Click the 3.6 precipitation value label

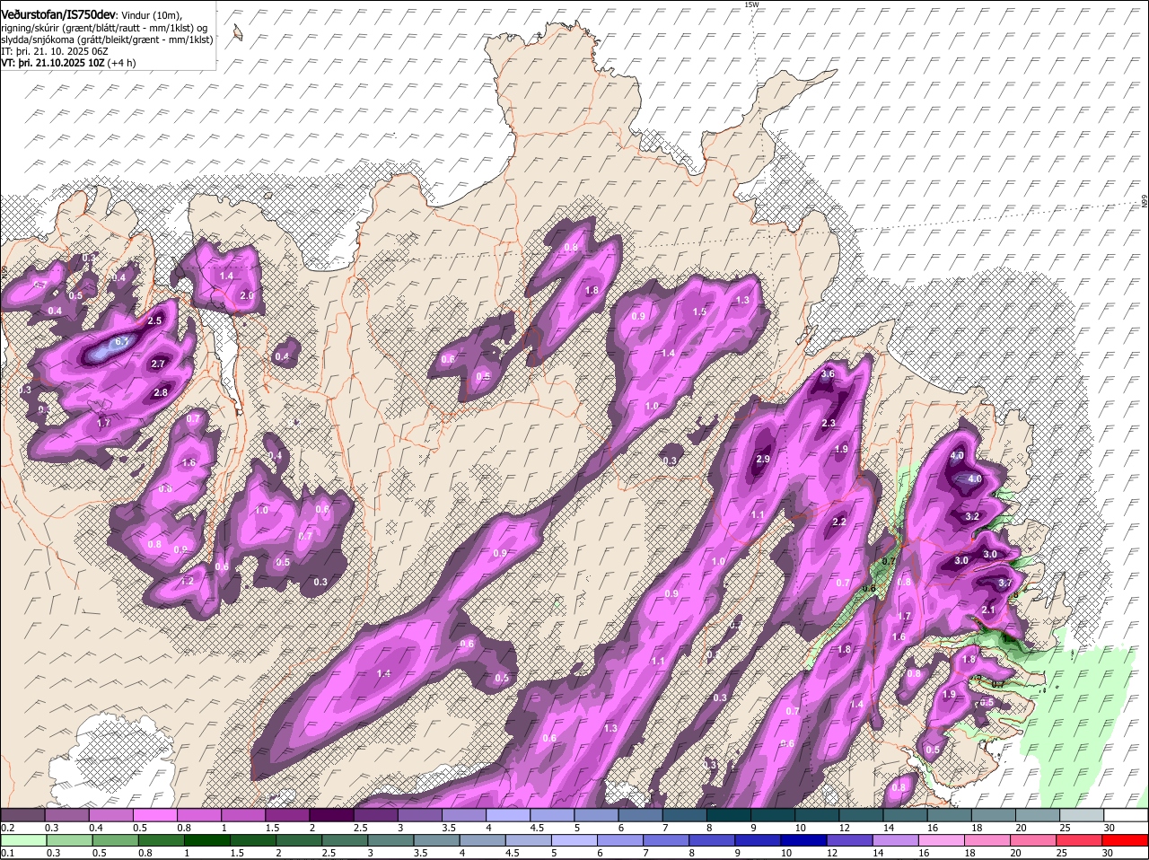tap(829, 374)
